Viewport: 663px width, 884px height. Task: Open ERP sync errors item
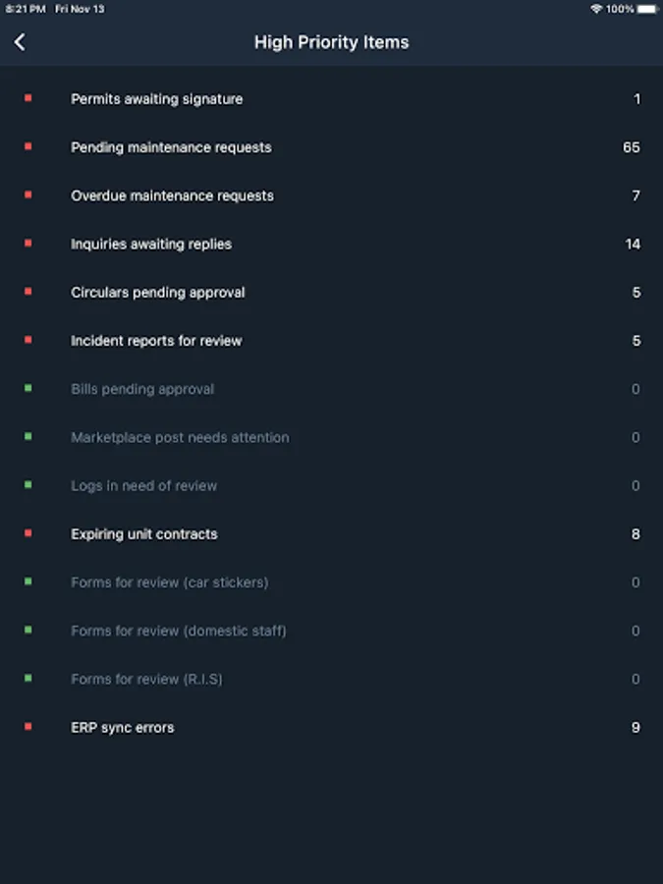pyautogui.click(x=123, y=728)
